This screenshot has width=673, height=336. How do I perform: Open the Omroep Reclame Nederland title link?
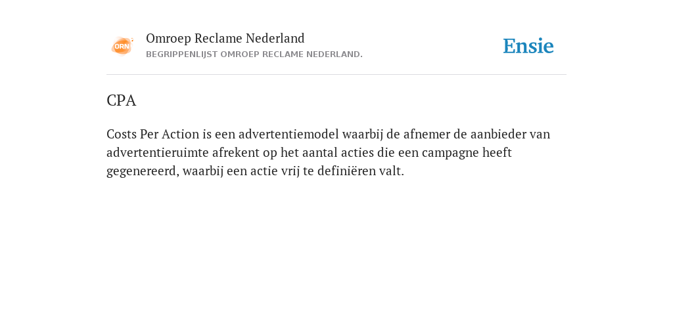[x=225, y=39]
